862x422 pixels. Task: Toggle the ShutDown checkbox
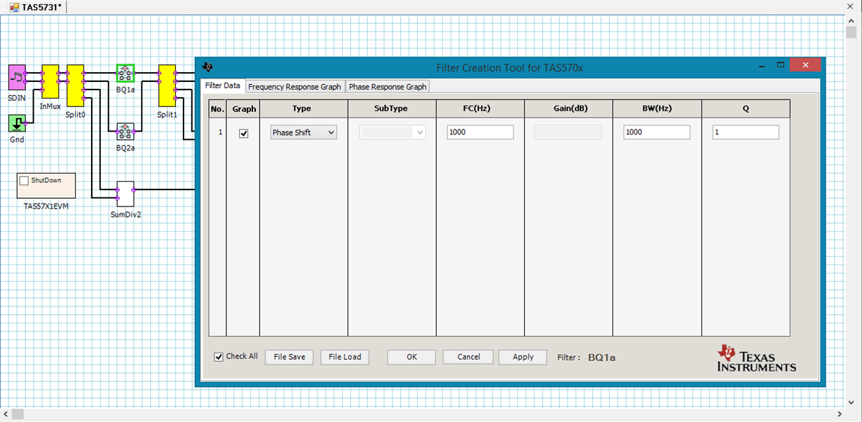pos(24,181)
